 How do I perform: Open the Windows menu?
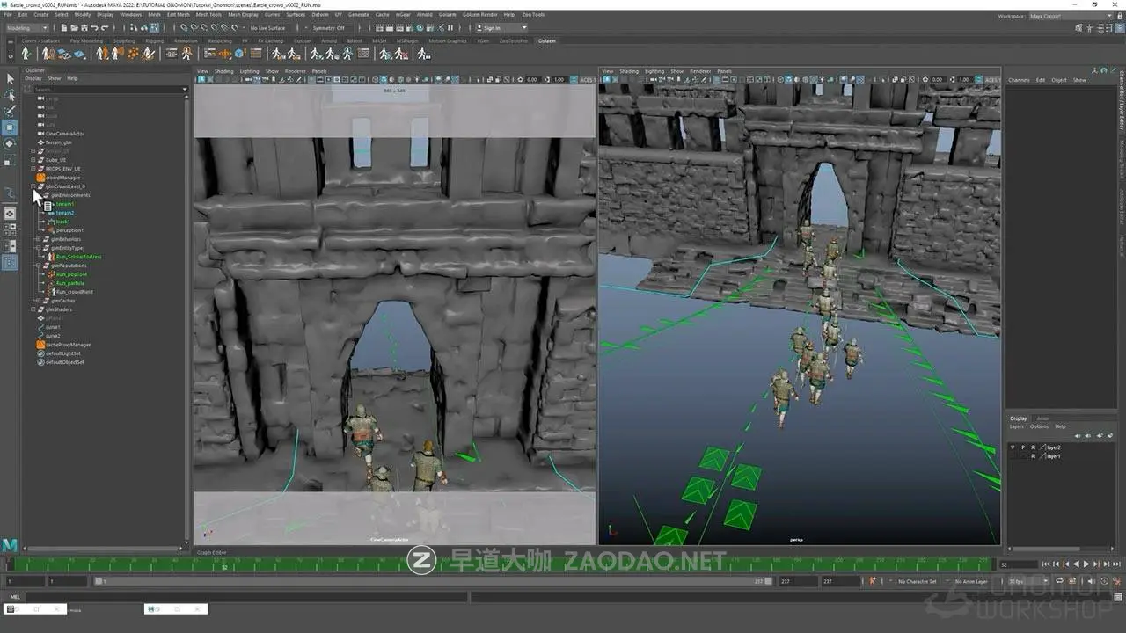(x=130, y=15)
